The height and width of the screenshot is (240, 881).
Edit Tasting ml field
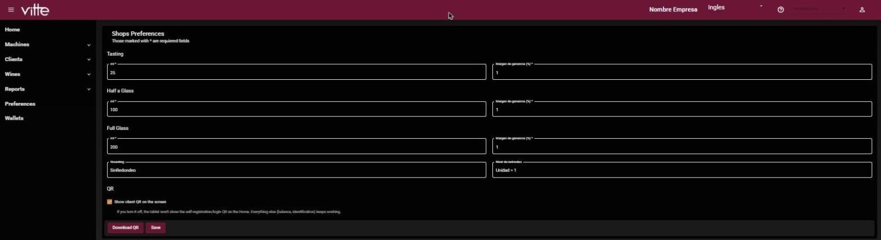coord(296,72)
